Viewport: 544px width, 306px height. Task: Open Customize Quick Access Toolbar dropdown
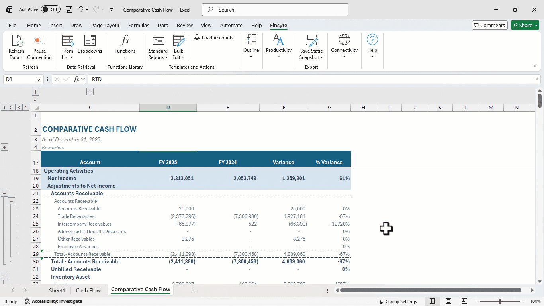point(111,10)
